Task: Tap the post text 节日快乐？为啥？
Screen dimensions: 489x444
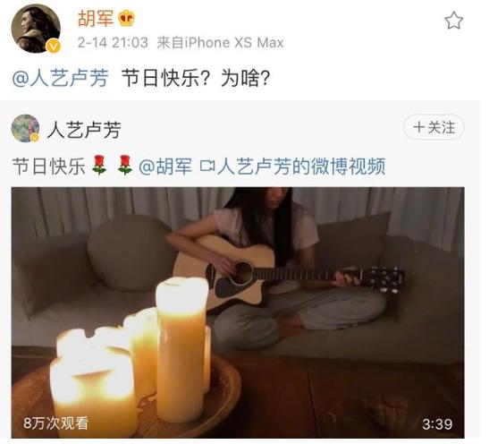Action: (x=196, y=78)
